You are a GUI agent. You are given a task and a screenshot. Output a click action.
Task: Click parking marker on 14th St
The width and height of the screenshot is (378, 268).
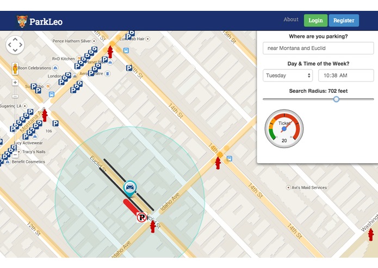129,68
